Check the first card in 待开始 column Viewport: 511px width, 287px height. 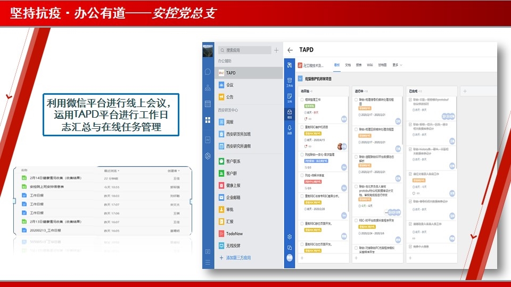tap(302, 100)
